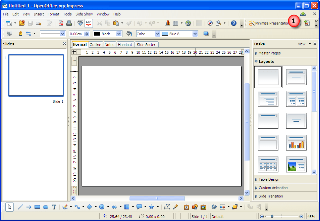Open the OpenOffice Help question-mark icon
Viewport: 320px width, 221px height.
[x=234, y=23]
